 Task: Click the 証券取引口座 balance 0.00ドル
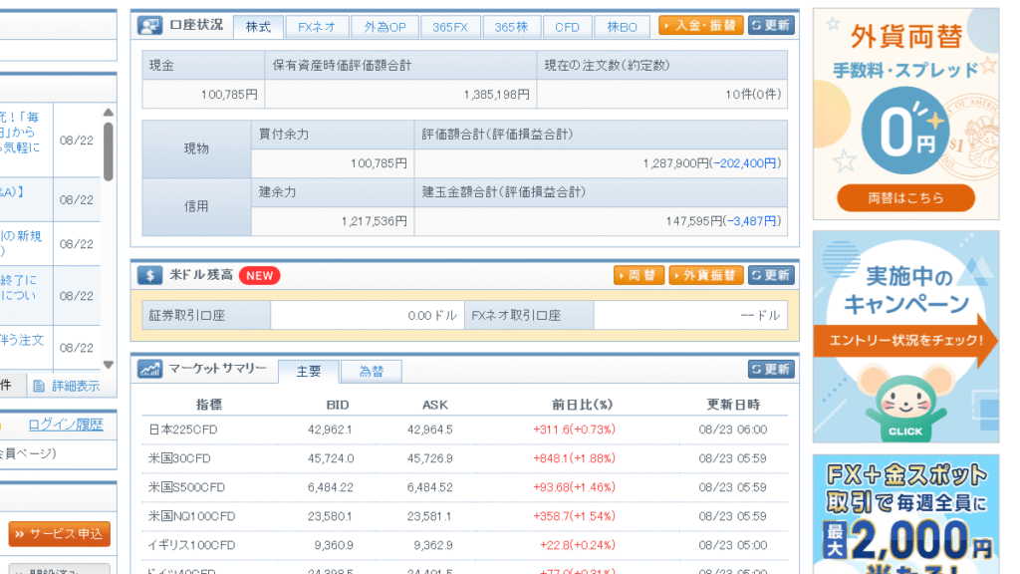[x=432, y=316]
